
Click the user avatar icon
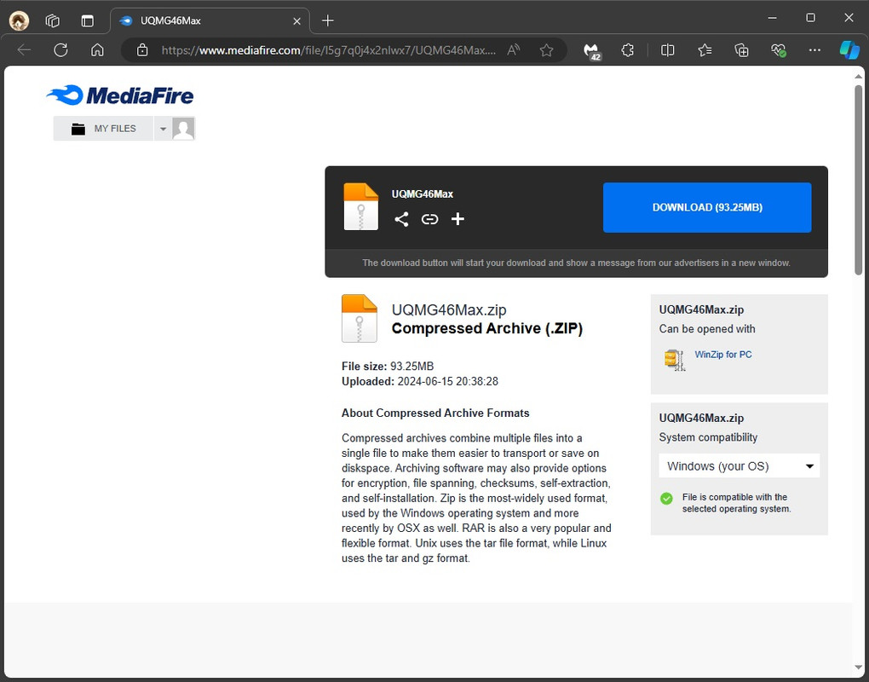pos(183,129)
